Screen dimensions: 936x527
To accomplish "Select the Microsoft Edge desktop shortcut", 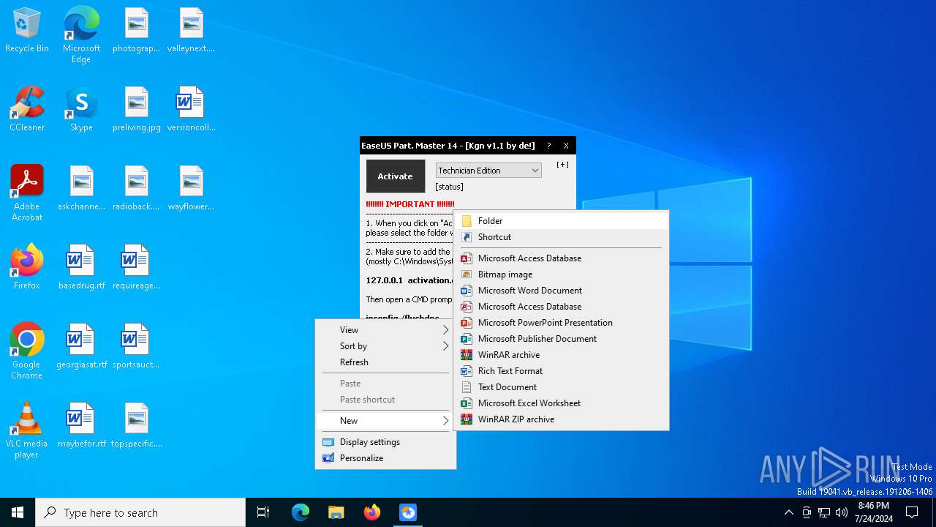I will tap(81, 35).
